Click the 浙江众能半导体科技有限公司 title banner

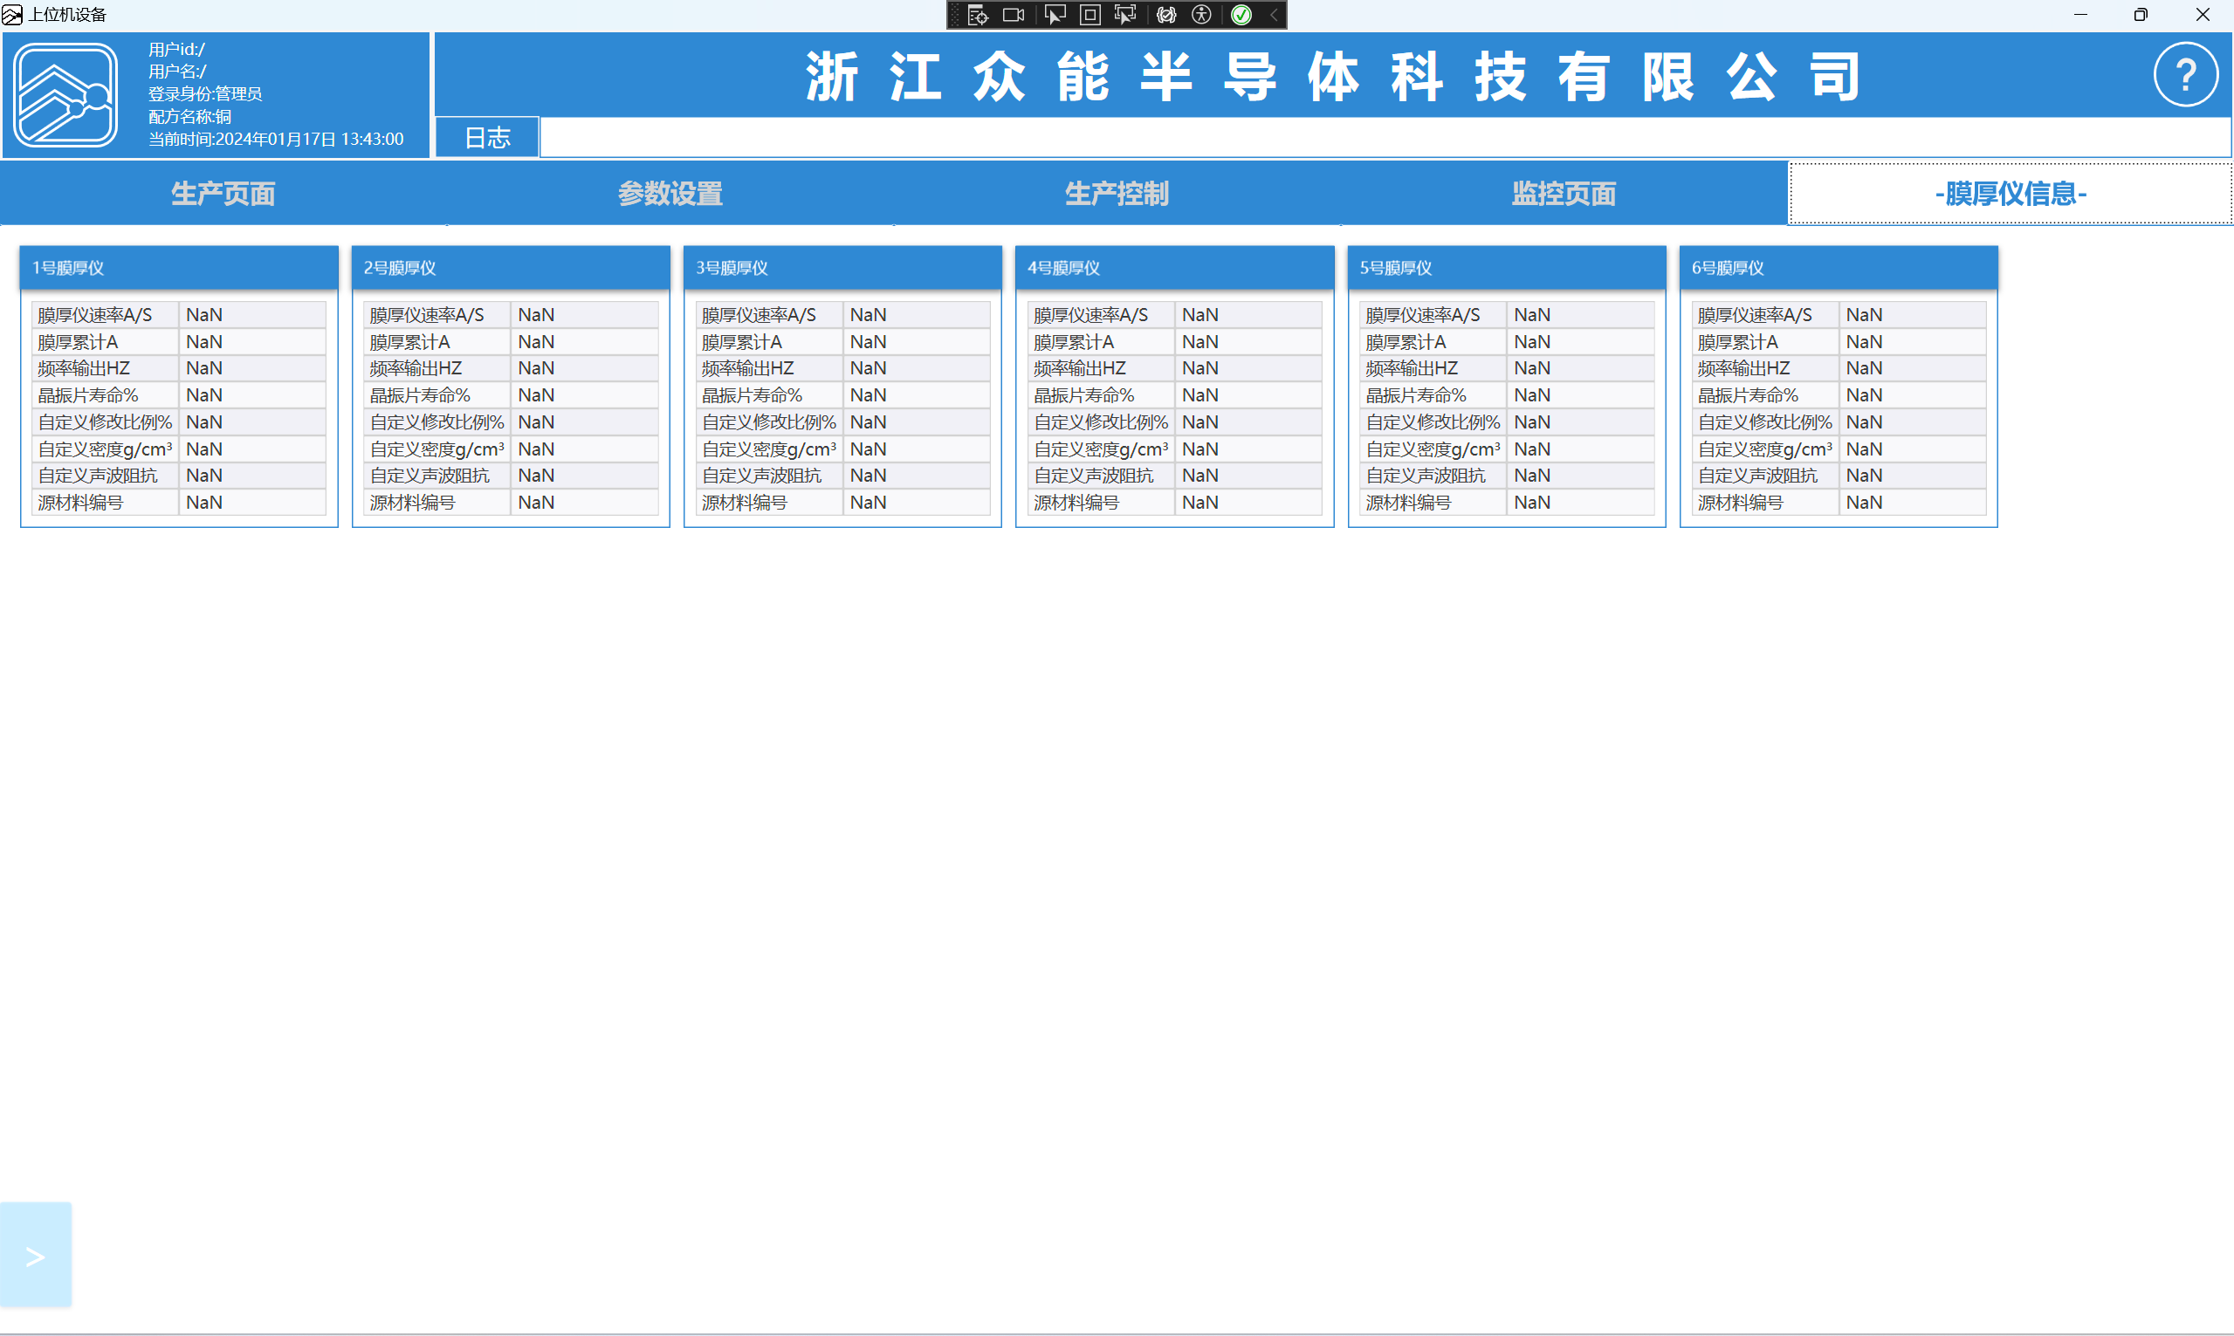pyautogui.click(x=1333, y=77)
